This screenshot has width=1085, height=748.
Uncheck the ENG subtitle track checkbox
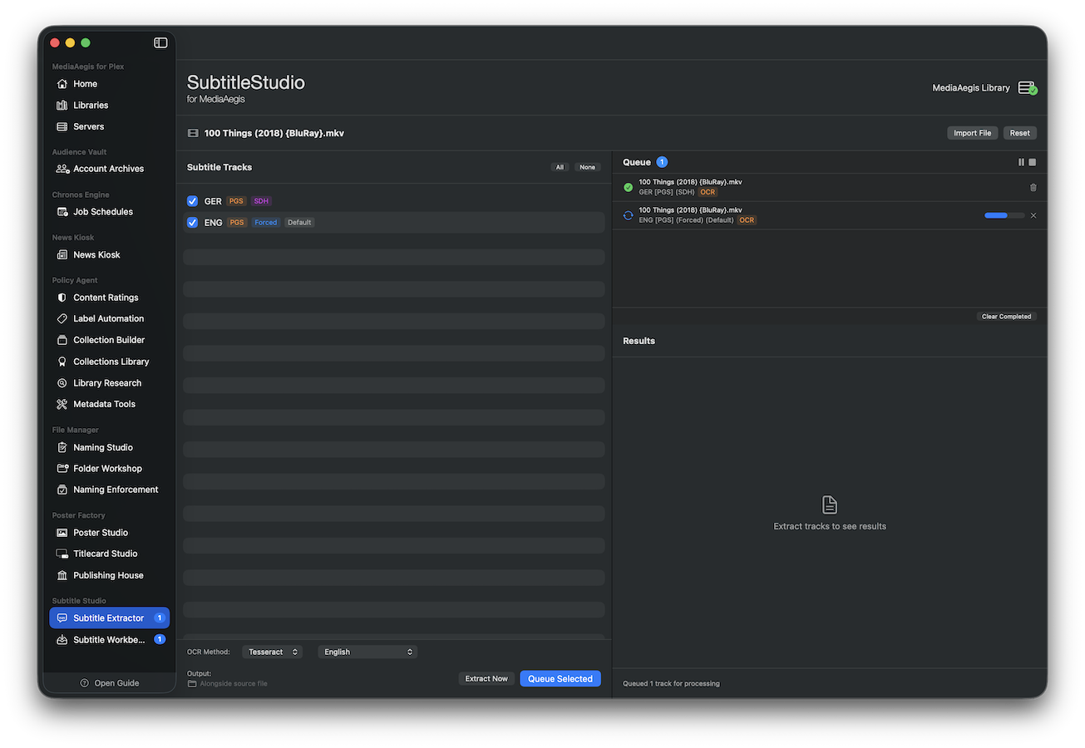(x=193, y=223)
